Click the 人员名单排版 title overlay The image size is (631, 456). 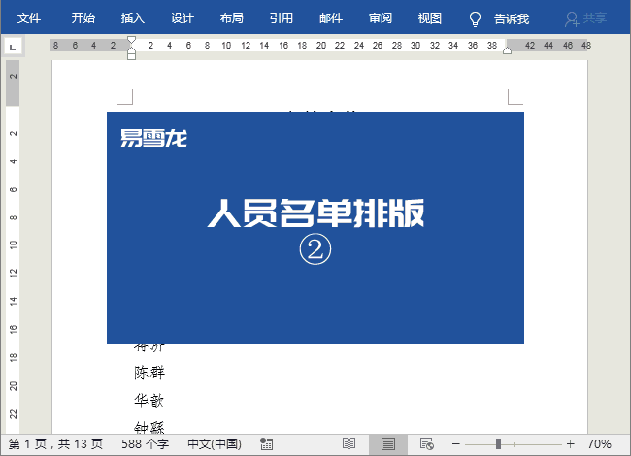[315, 212]
